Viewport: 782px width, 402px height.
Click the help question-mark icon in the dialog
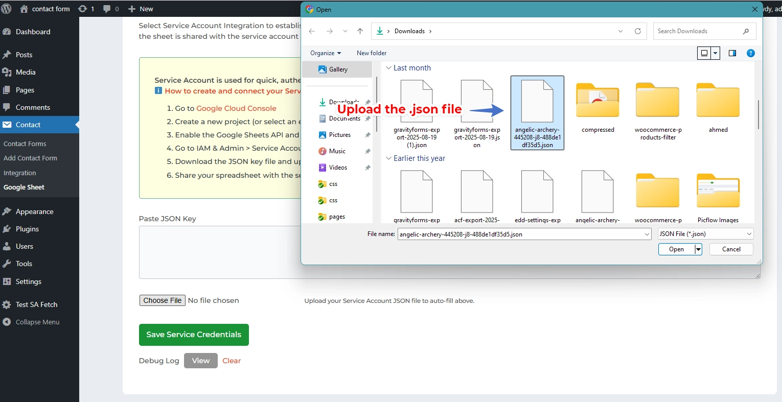pos(750,53)
